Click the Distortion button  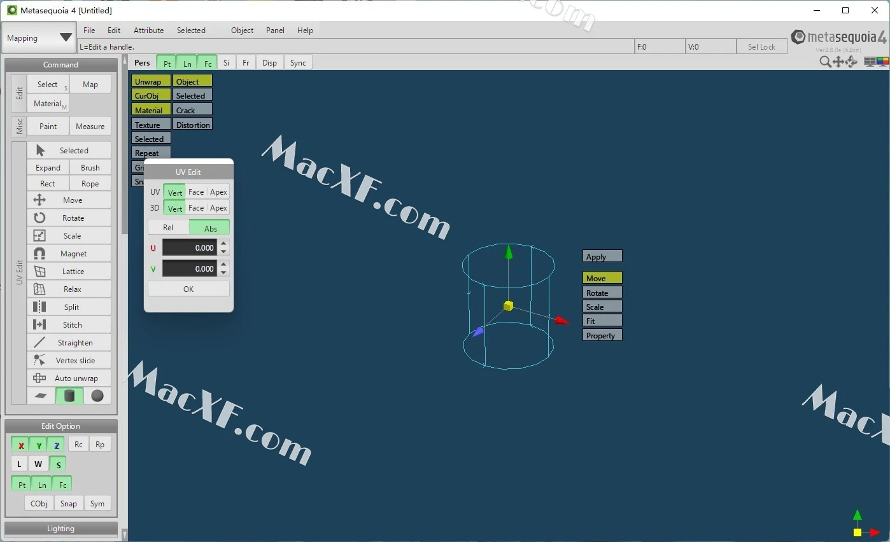click(192, 125)
